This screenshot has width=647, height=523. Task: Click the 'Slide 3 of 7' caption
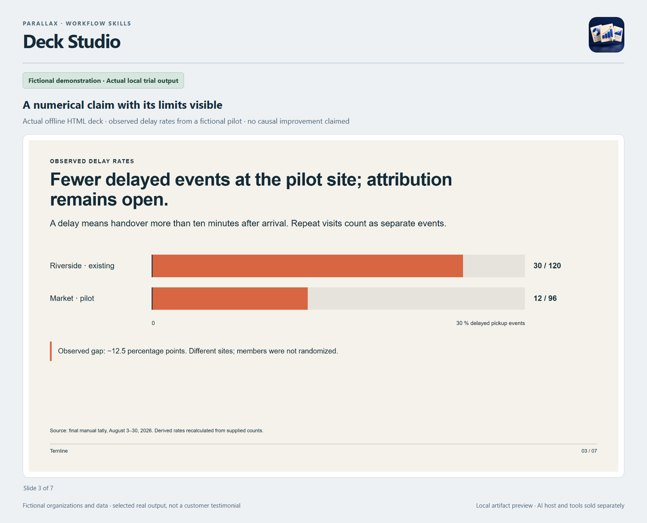click(x=38, y=488)
